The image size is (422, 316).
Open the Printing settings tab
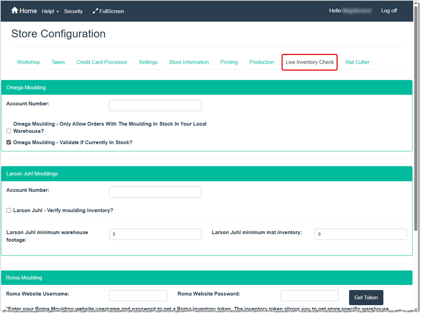coord(229,62)
